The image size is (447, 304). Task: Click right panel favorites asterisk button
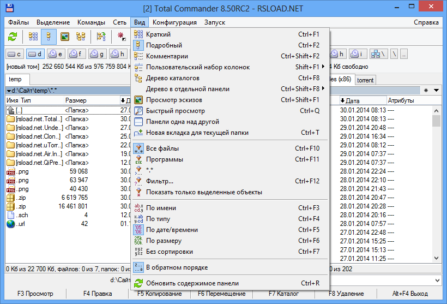[426, 91]
